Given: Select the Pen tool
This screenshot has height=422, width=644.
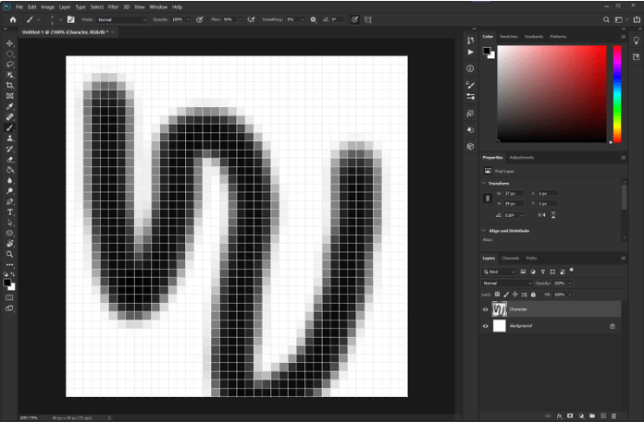Looking at the screenshot, I should click(10, 201).
